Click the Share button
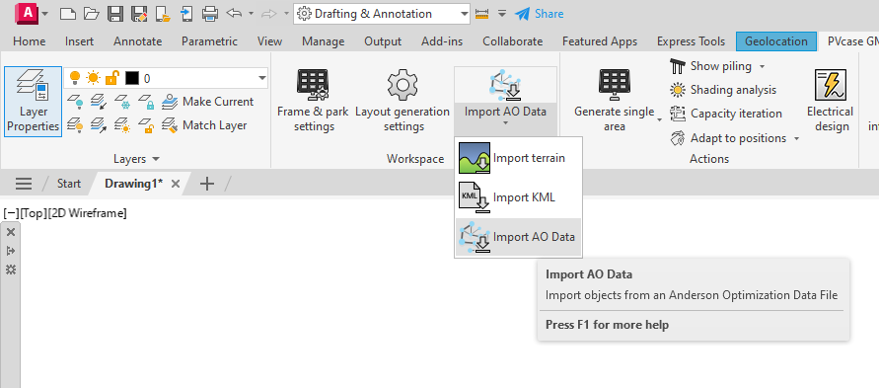 [x=540, y=14]
